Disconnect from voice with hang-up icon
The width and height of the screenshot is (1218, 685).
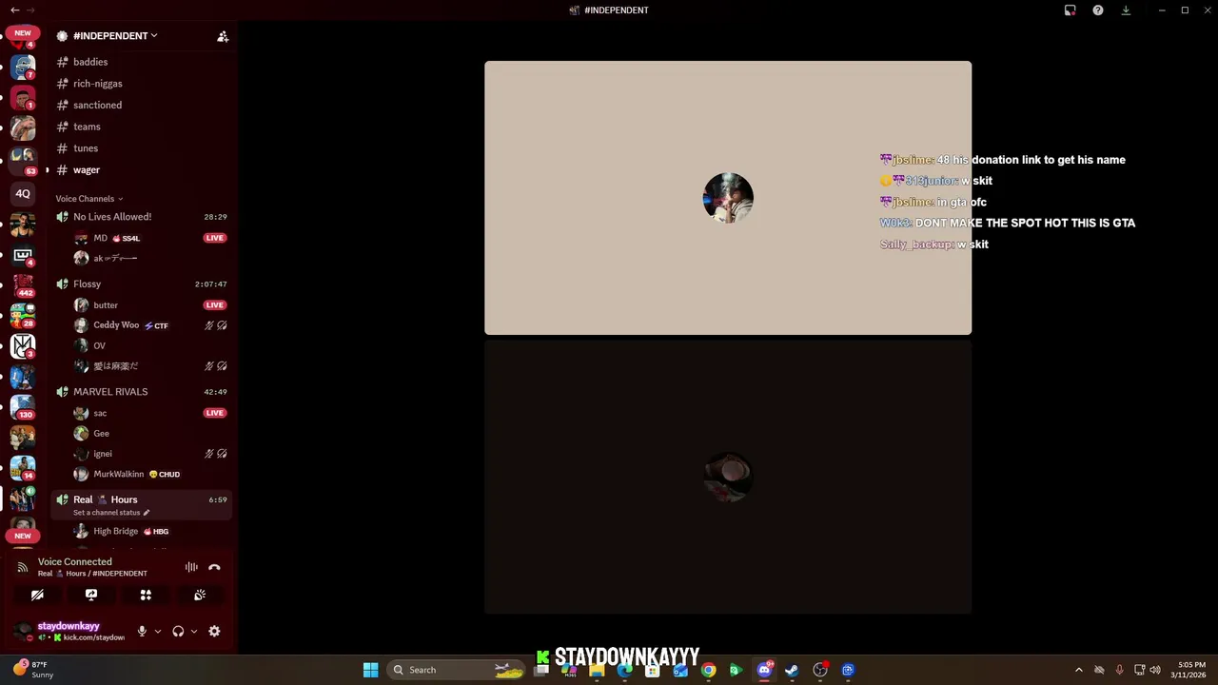[214, 567]
